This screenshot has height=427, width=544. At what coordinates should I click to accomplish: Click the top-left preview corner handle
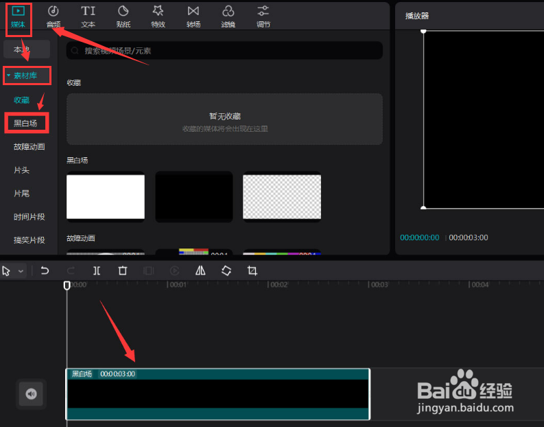423,32
